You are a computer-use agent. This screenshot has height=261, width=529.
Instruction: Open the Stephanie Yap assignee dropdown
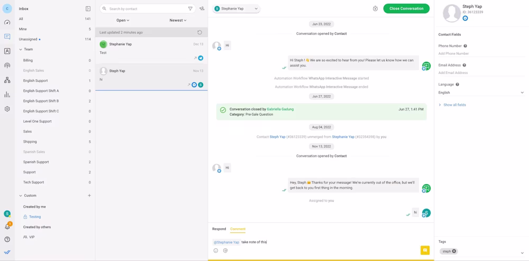click(x=236, y=9)
